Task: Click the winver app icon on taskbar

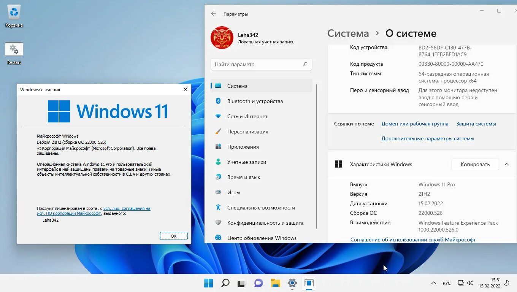Action: 309,283
